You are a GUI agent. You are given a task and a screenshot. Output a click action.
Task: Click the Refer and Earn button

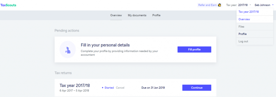(210, 5)
